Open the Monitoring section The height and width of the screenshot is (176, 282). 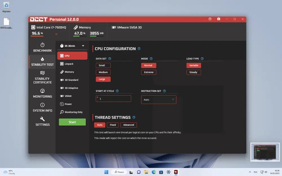(x=43, y=93)
